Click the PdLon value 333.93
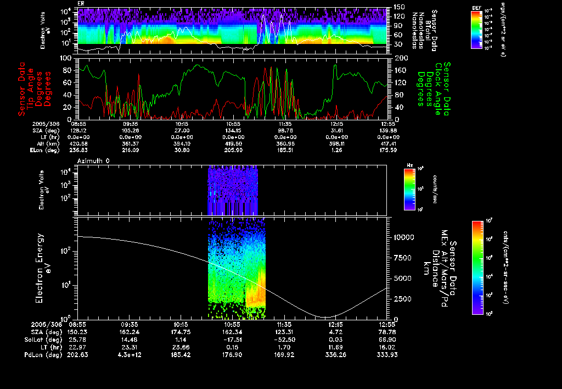 387,354
